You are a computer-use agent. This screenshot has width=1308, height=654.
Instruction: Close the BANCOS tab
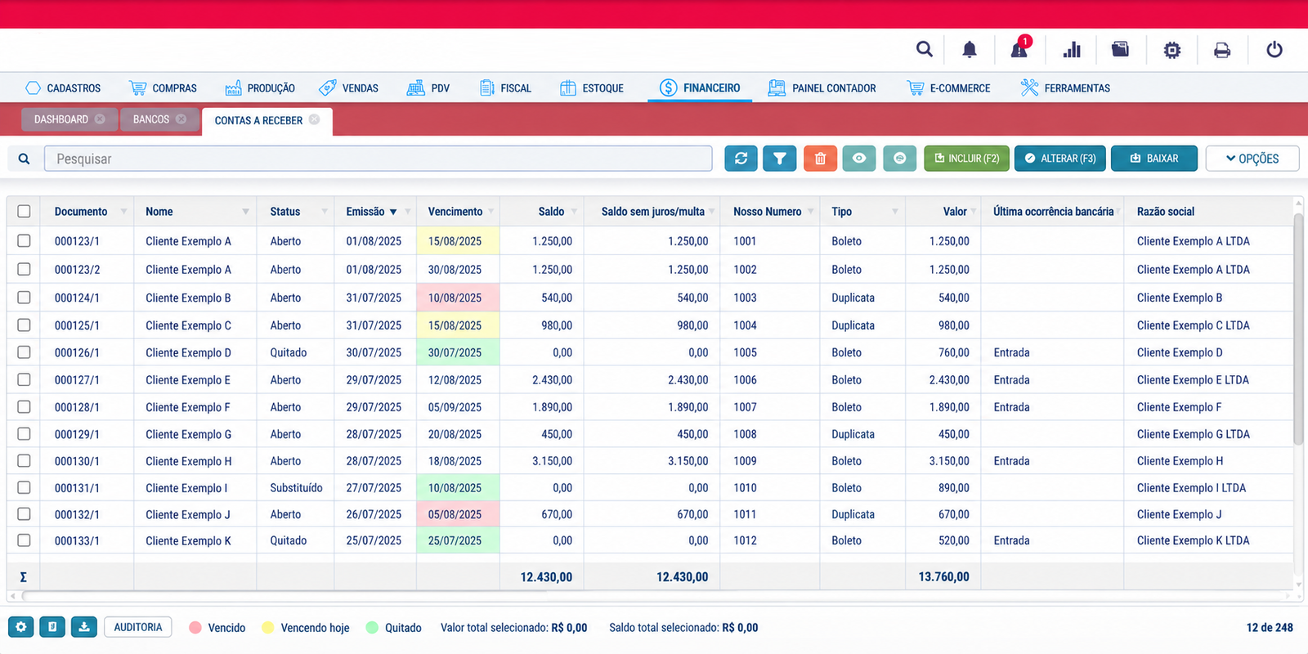[181, 119]
